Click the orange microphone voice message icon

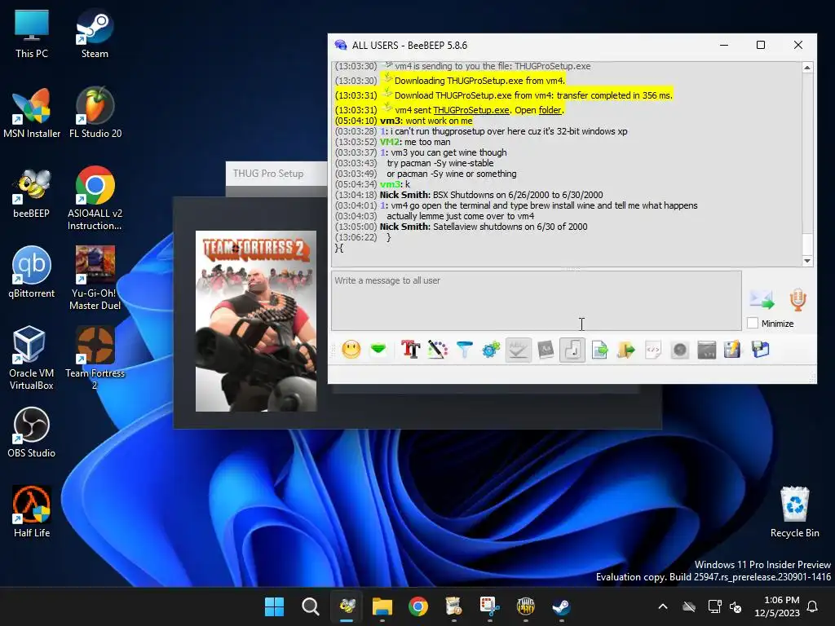point(797,300)
